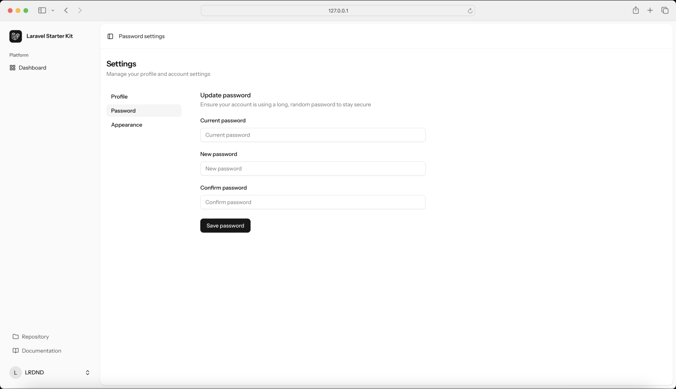Click the New password input field

click(x=313, y=168)
